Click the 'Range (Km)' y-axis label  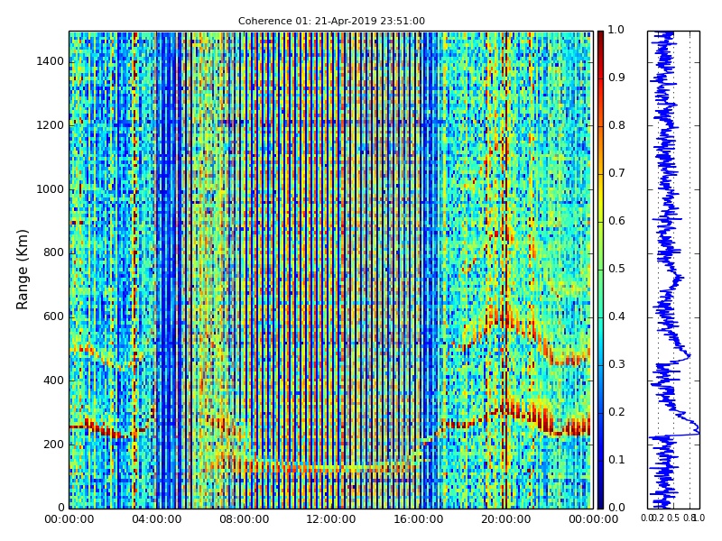pos(22,270)
